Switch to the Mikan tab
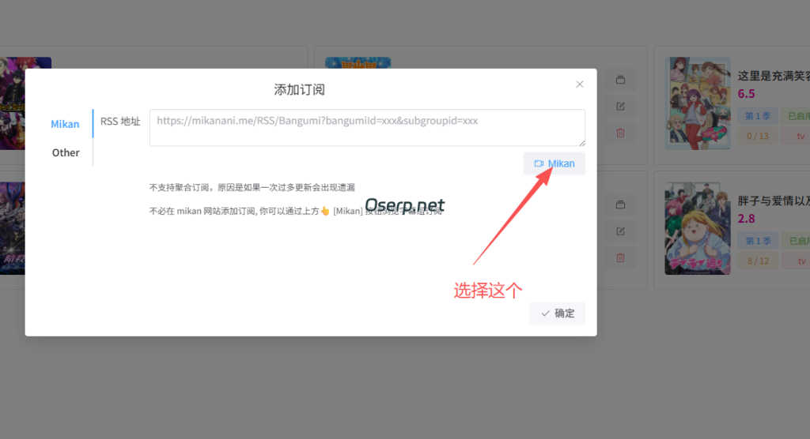This screenshot has width=810, height=439. click(65, 124)
